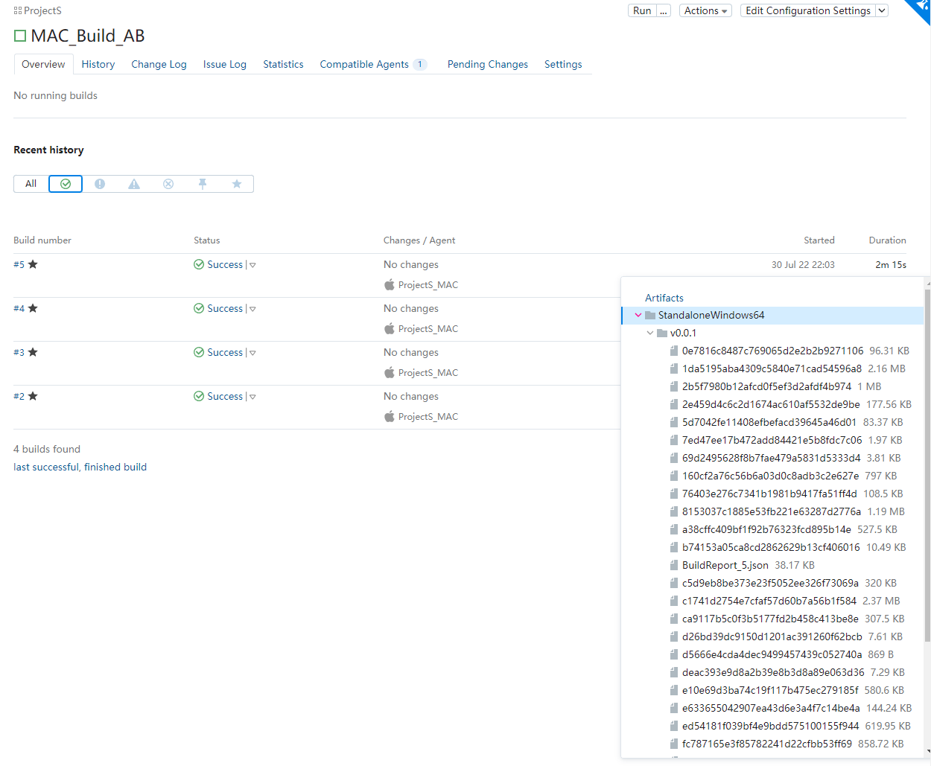Expand status dropdown for build #5

(252, 265)
